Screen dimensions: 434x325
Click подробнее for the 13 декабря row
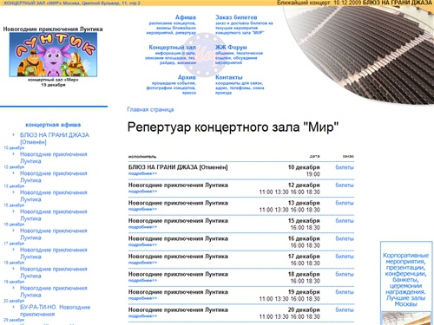(142, 209)
